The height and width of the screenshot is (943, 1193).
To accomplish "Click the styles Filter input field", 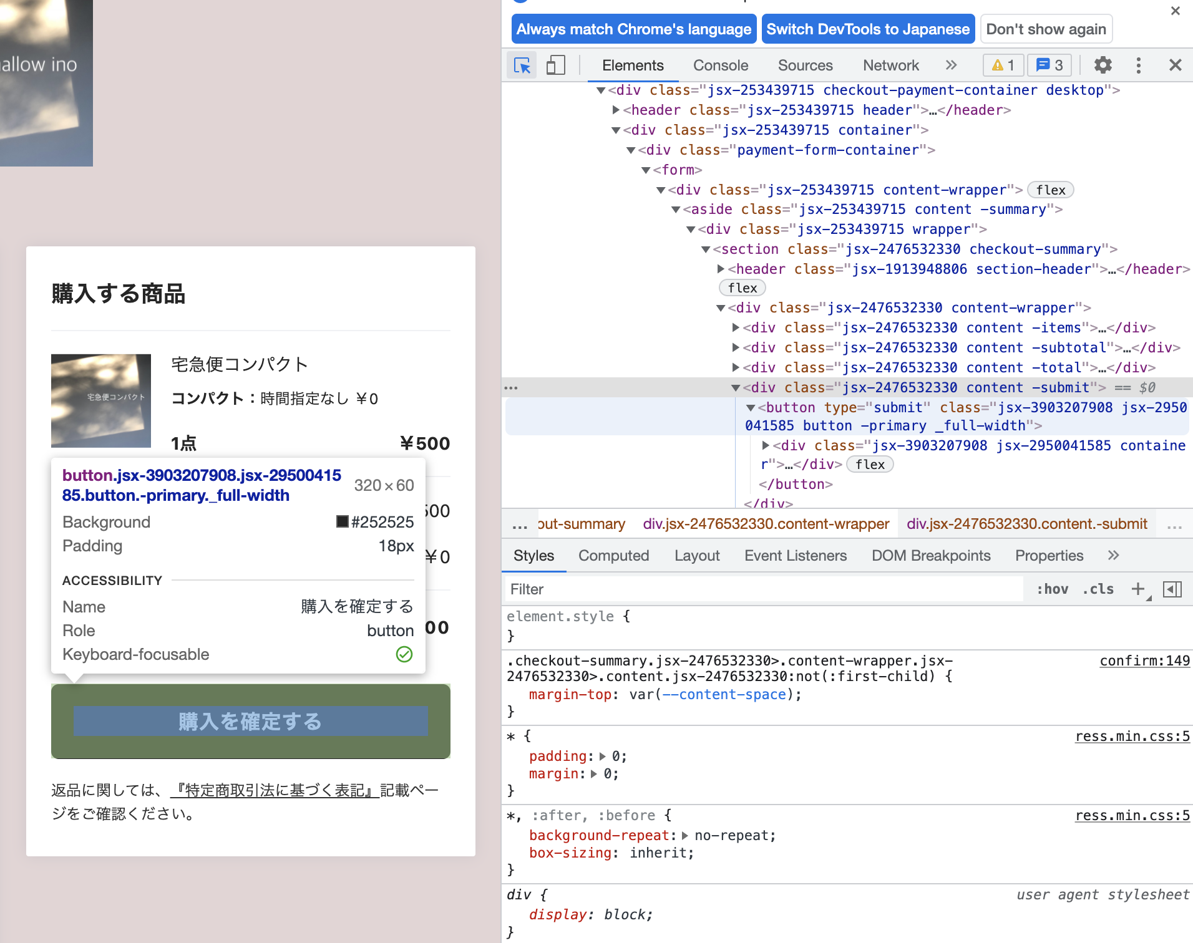I will click(686, 589).
